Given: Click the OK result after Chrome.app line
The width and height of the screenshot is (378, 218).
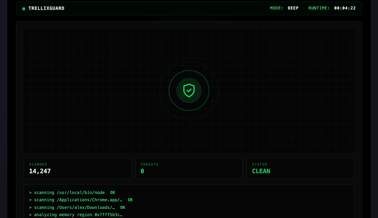Looking at the screenshot, I should click(130, 200).
